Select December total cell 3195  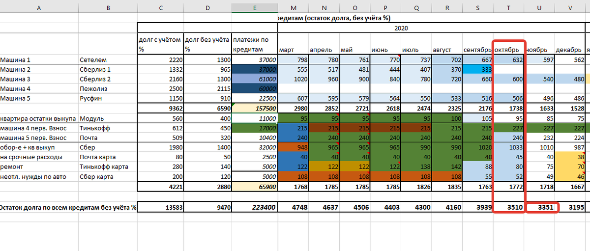pyautogui.click(x=570, y=207)
